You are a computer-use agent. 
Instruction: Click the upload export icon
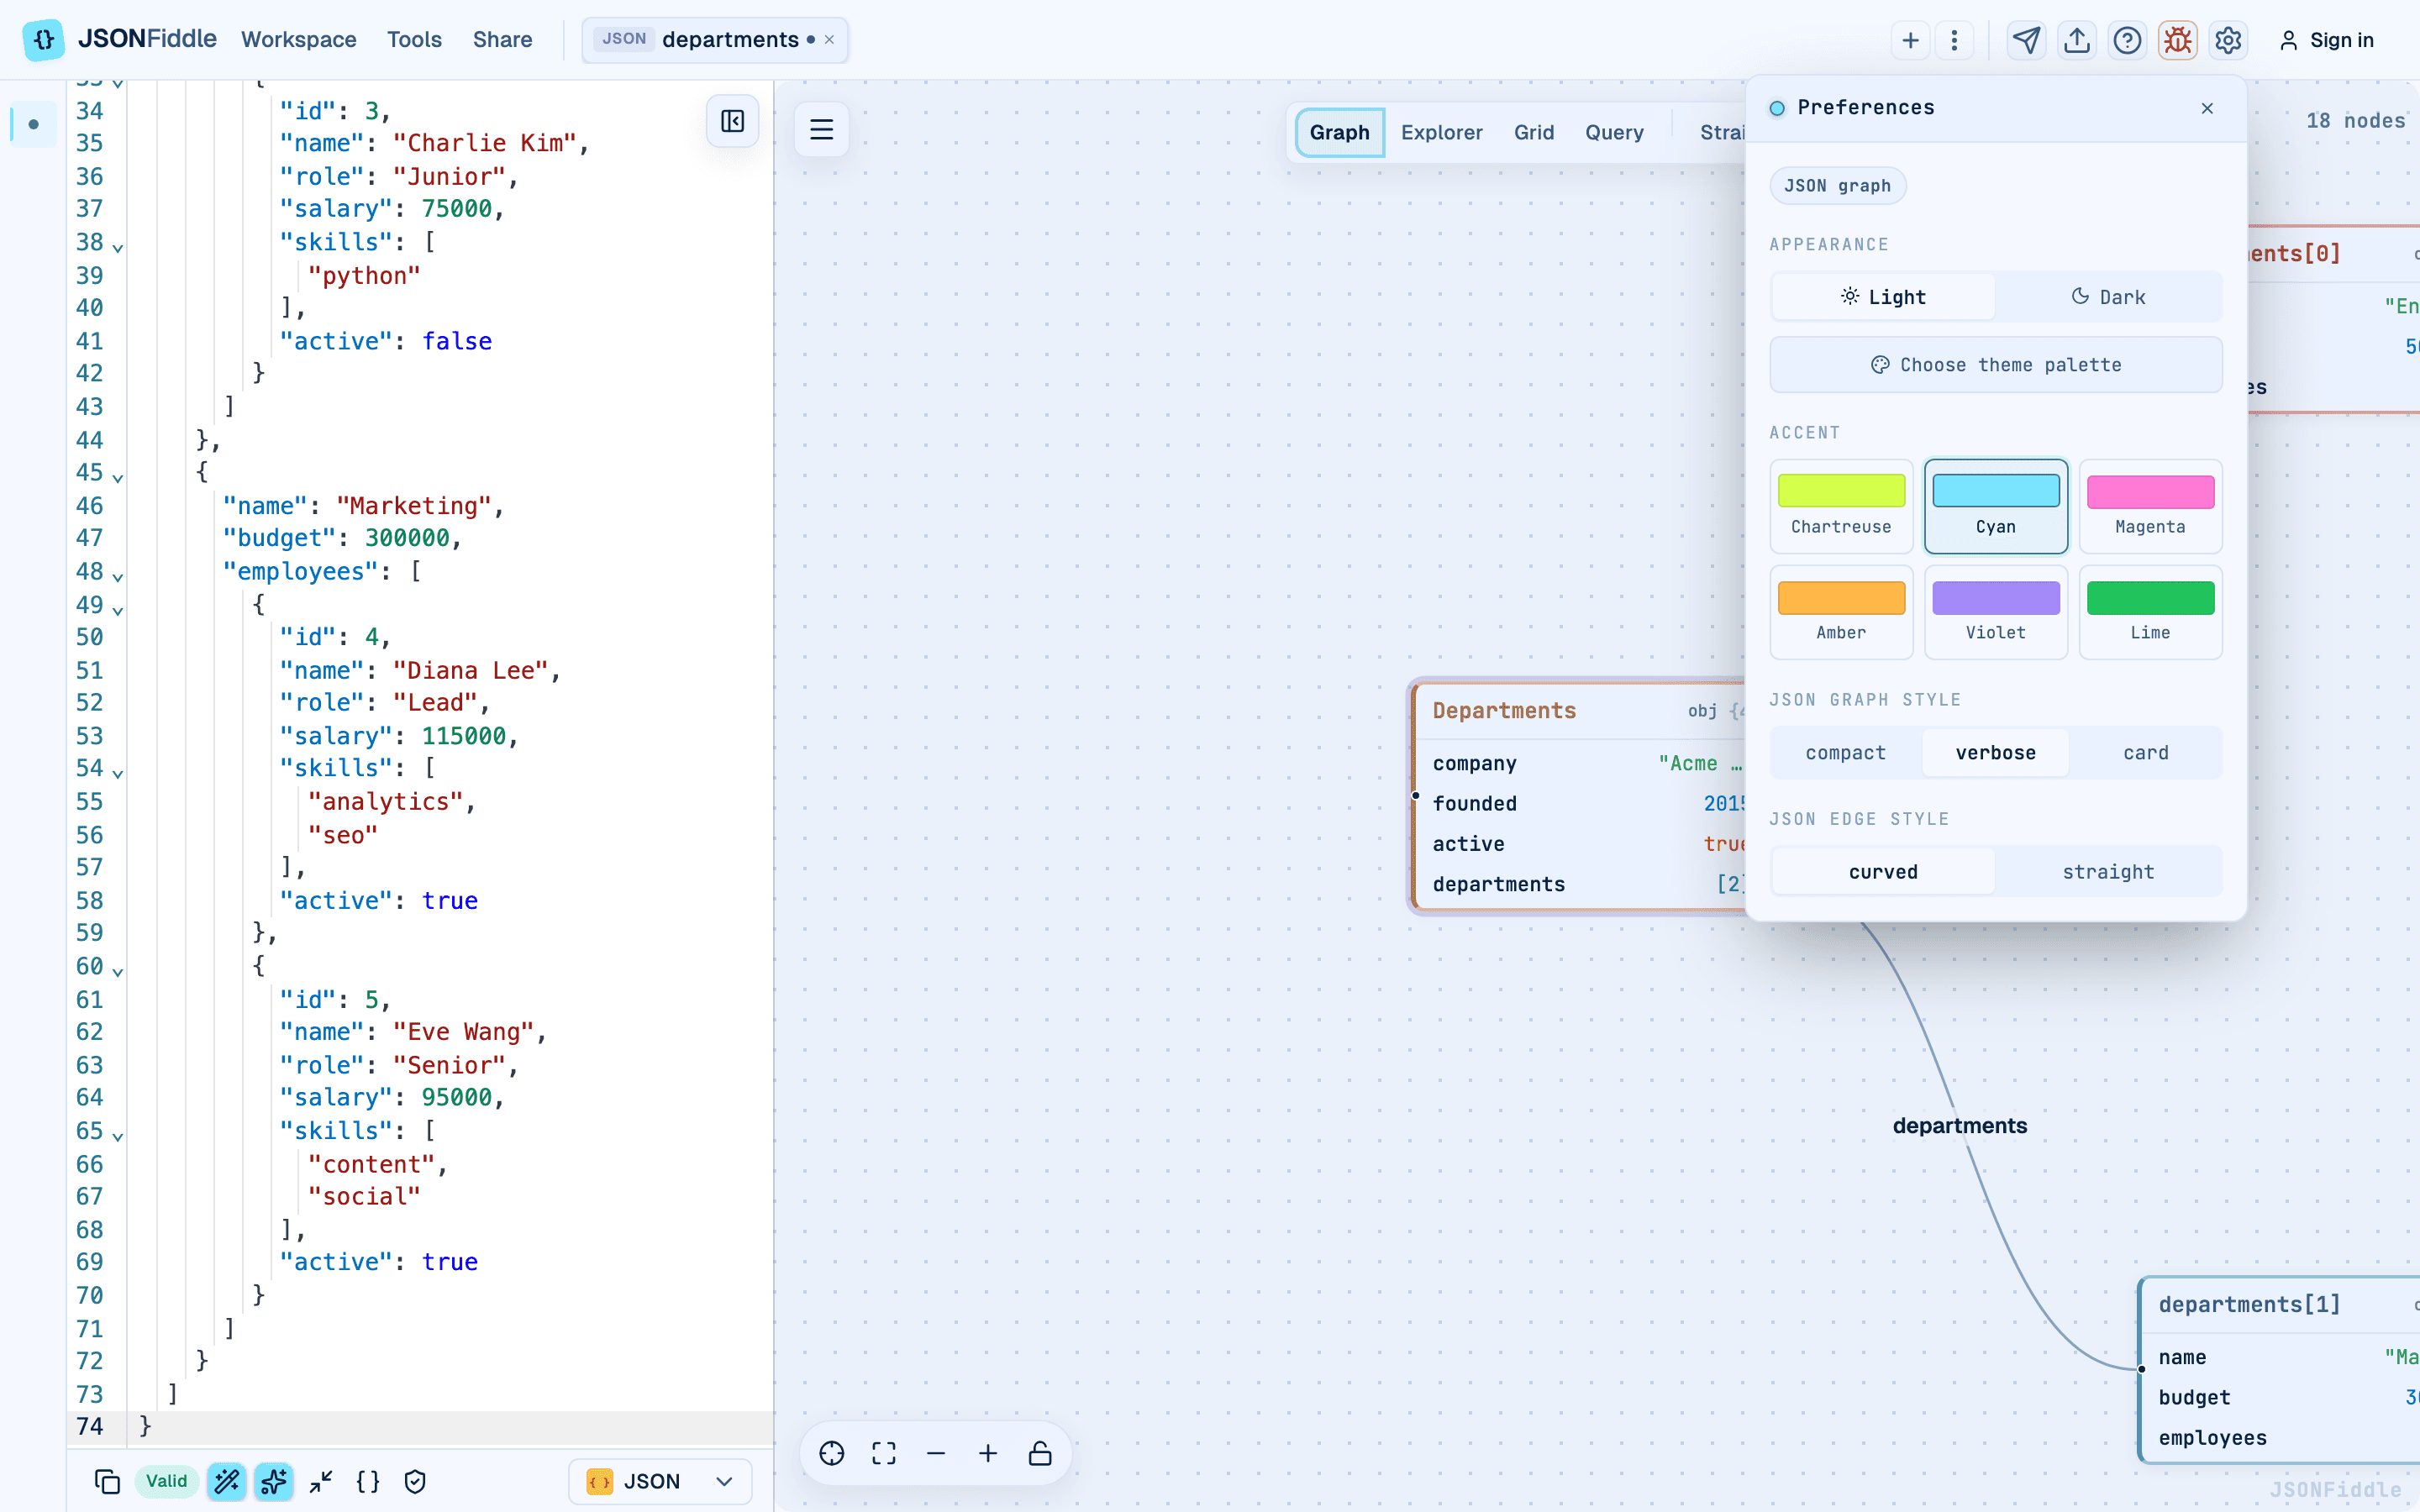pyautogui.click(x=2077, y=40)
